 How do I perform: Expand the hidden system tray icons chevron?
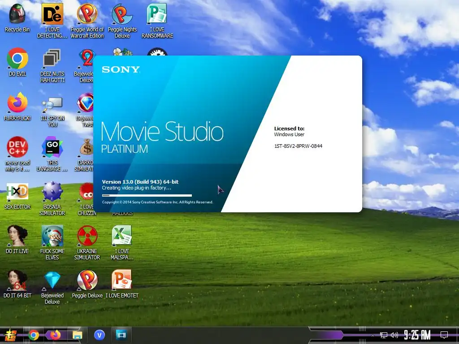point(372,335)
